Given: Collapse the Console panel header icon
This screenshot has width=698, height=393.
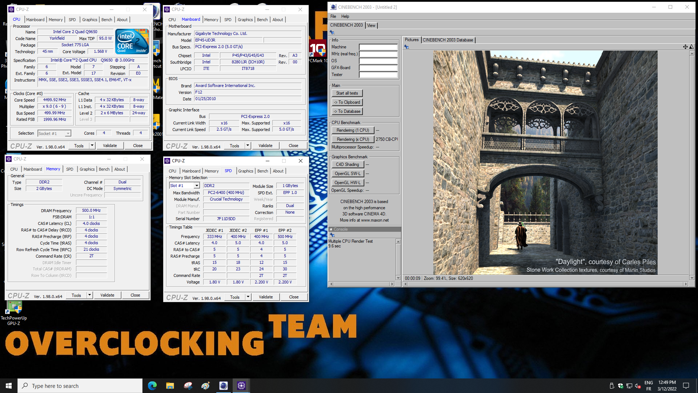Looking at the screenshot, I should [x=331, y=229].
